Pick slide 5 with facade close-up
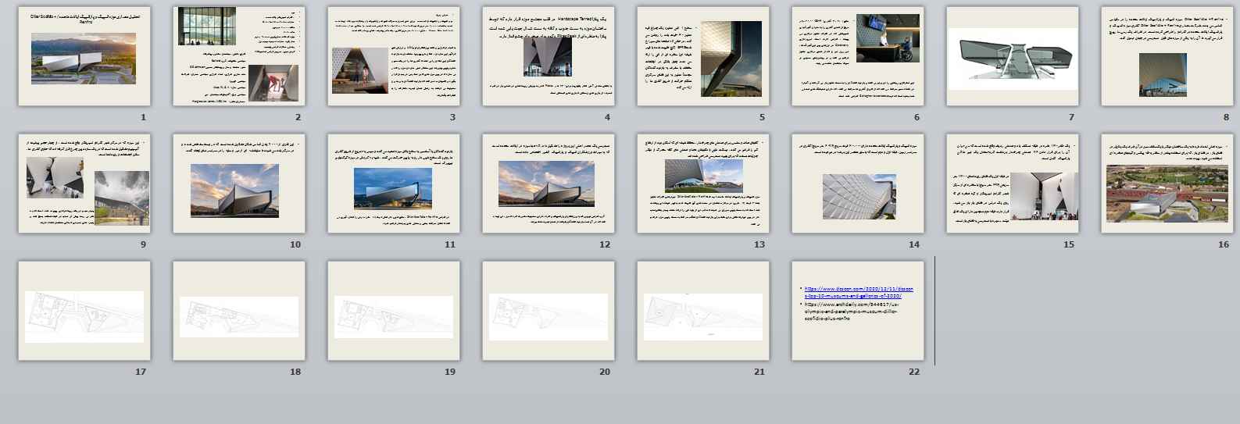Screen dimensions: 1240x424 [703, 56]
